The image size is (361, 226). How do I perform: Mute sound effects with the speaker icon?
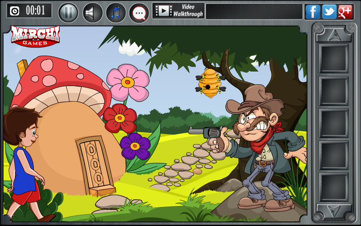click(92, 12)
